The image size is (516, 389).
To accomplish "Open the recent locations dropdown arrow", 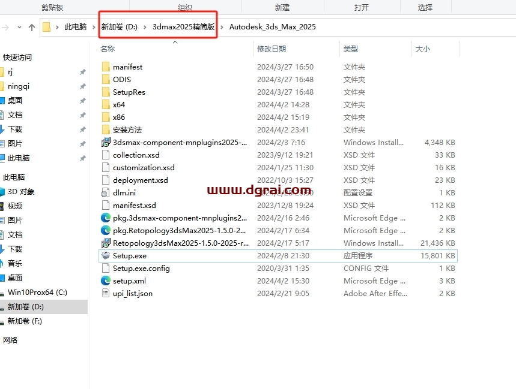I will click(x=19, y=27).
